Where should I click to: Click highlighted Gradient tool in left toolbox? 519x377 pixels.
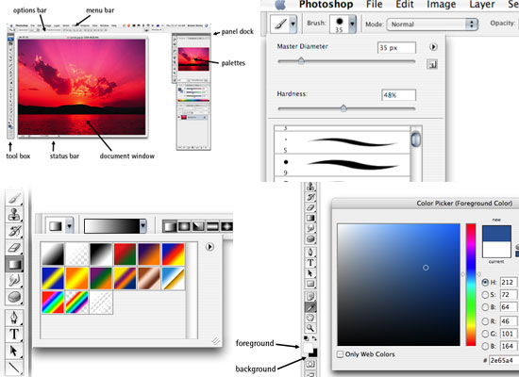pyautogui.click(x=14, y=264)
